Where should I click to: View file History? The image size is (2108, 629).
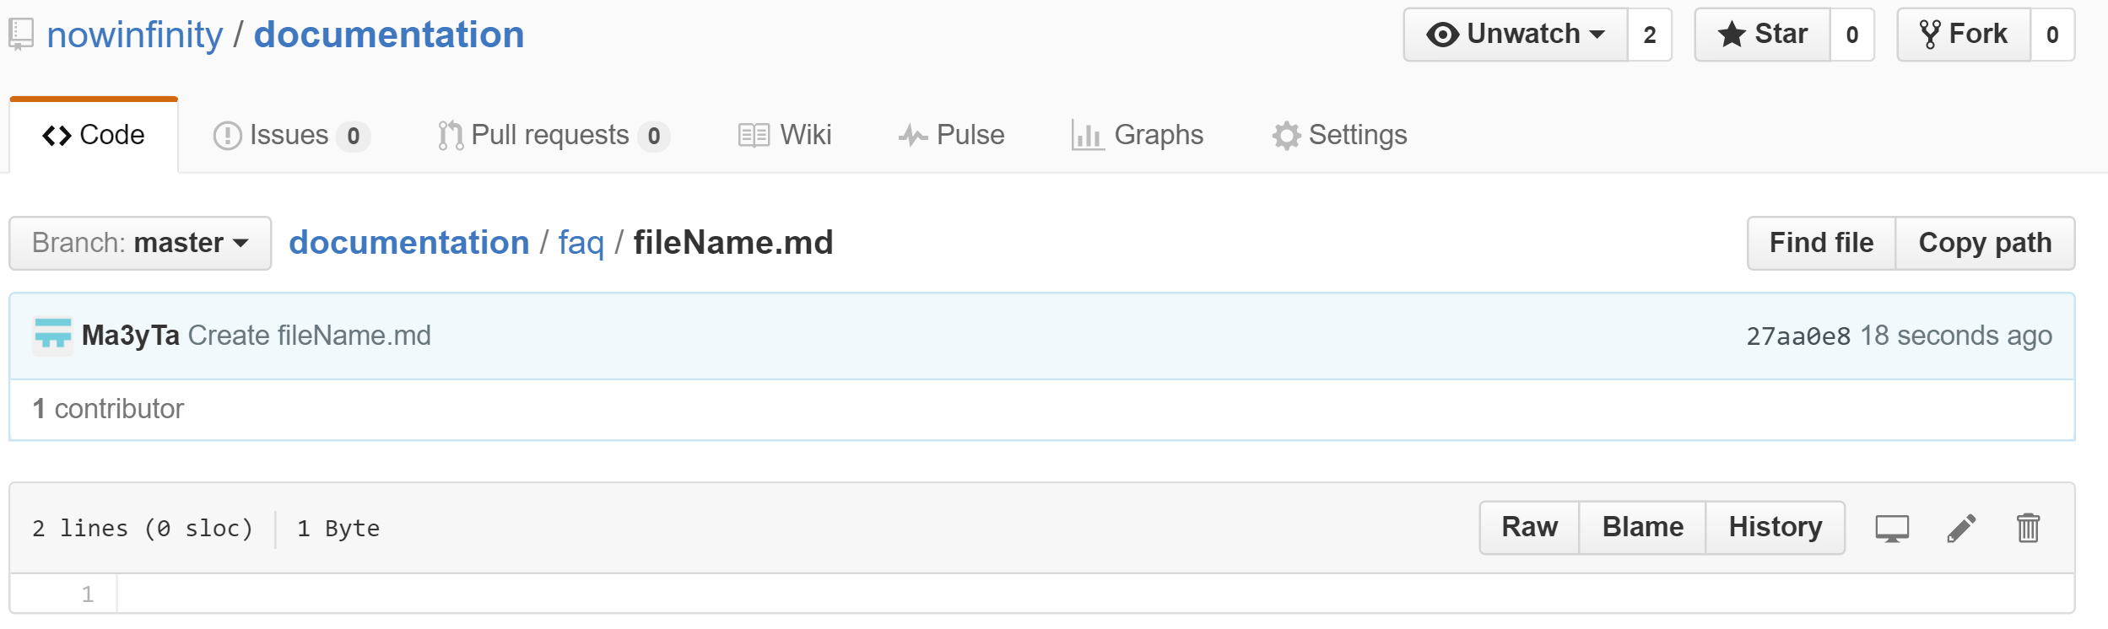point(1775,528)
